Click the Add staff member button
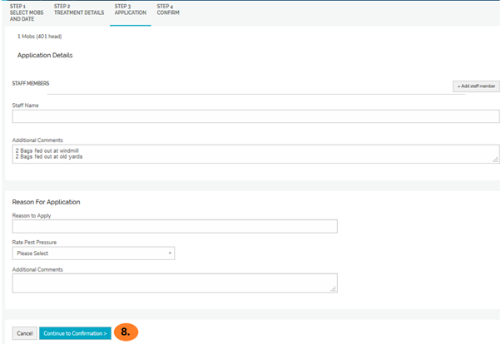This screenshot has width=501, height=344. point(476,86)
